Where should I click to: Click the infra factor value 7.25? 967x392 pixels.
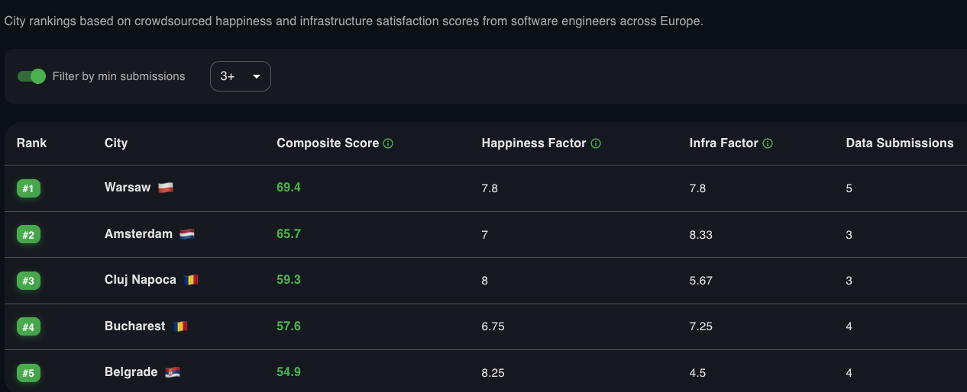[700, 326]
